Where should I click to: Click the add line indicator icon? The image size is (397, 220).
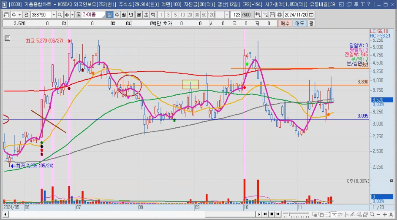pyautogui.click(x=265, y=15)
